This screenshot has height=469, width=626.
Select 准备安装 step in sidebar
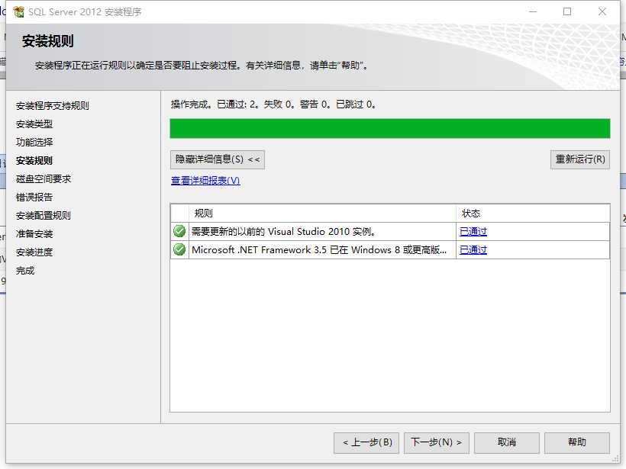[x=34, y=234]
